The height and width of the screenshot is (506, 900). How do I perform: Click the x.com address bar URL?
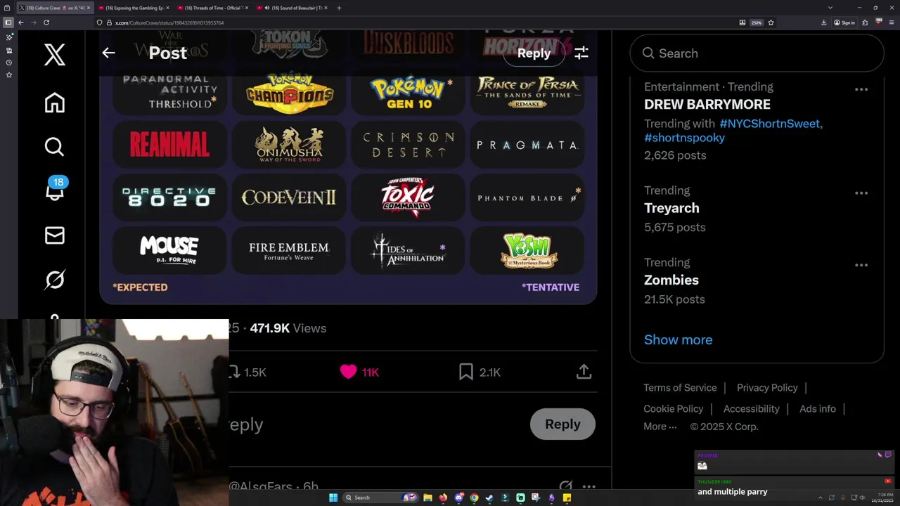169,22
